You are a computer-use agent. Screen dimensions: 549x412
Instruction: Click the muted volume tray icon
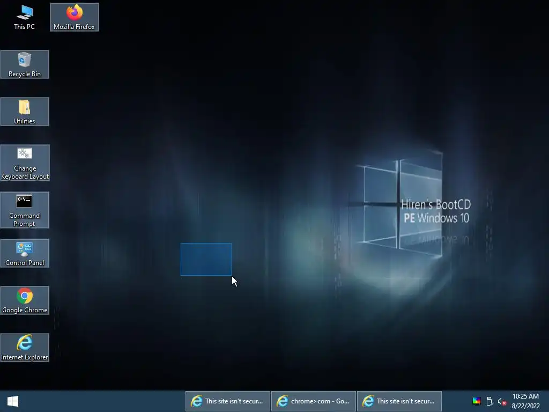(x=502, y=401)
